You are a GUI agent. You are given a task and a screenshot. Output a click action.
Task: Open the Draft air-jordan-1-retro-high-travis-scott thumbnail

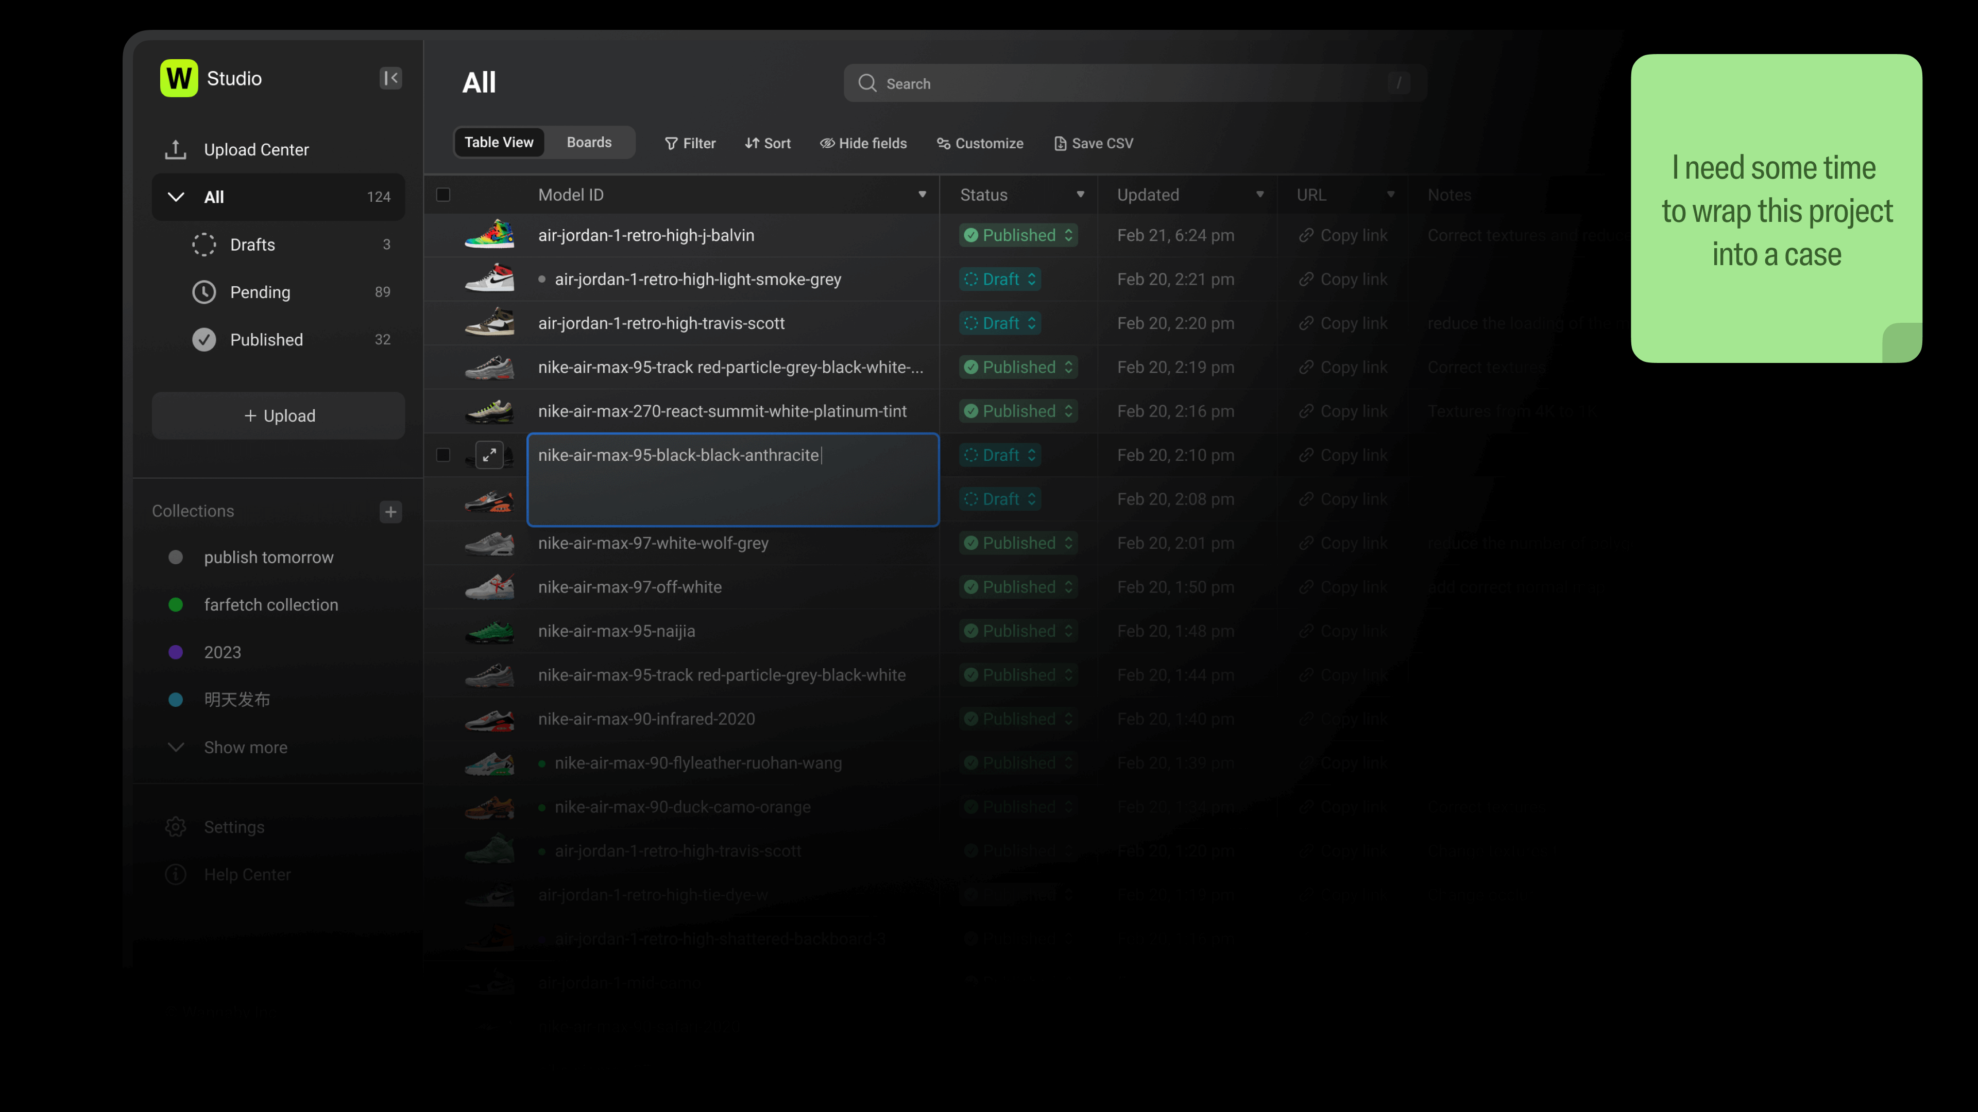point(489,322)
